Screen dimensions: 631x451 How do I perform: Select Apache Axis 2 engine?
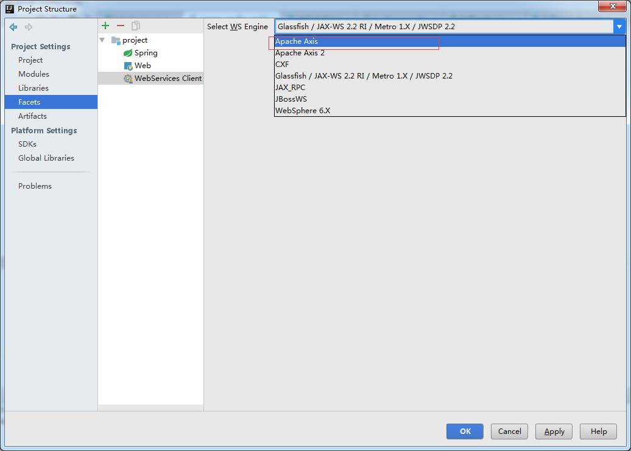click(x=450, y=53)
